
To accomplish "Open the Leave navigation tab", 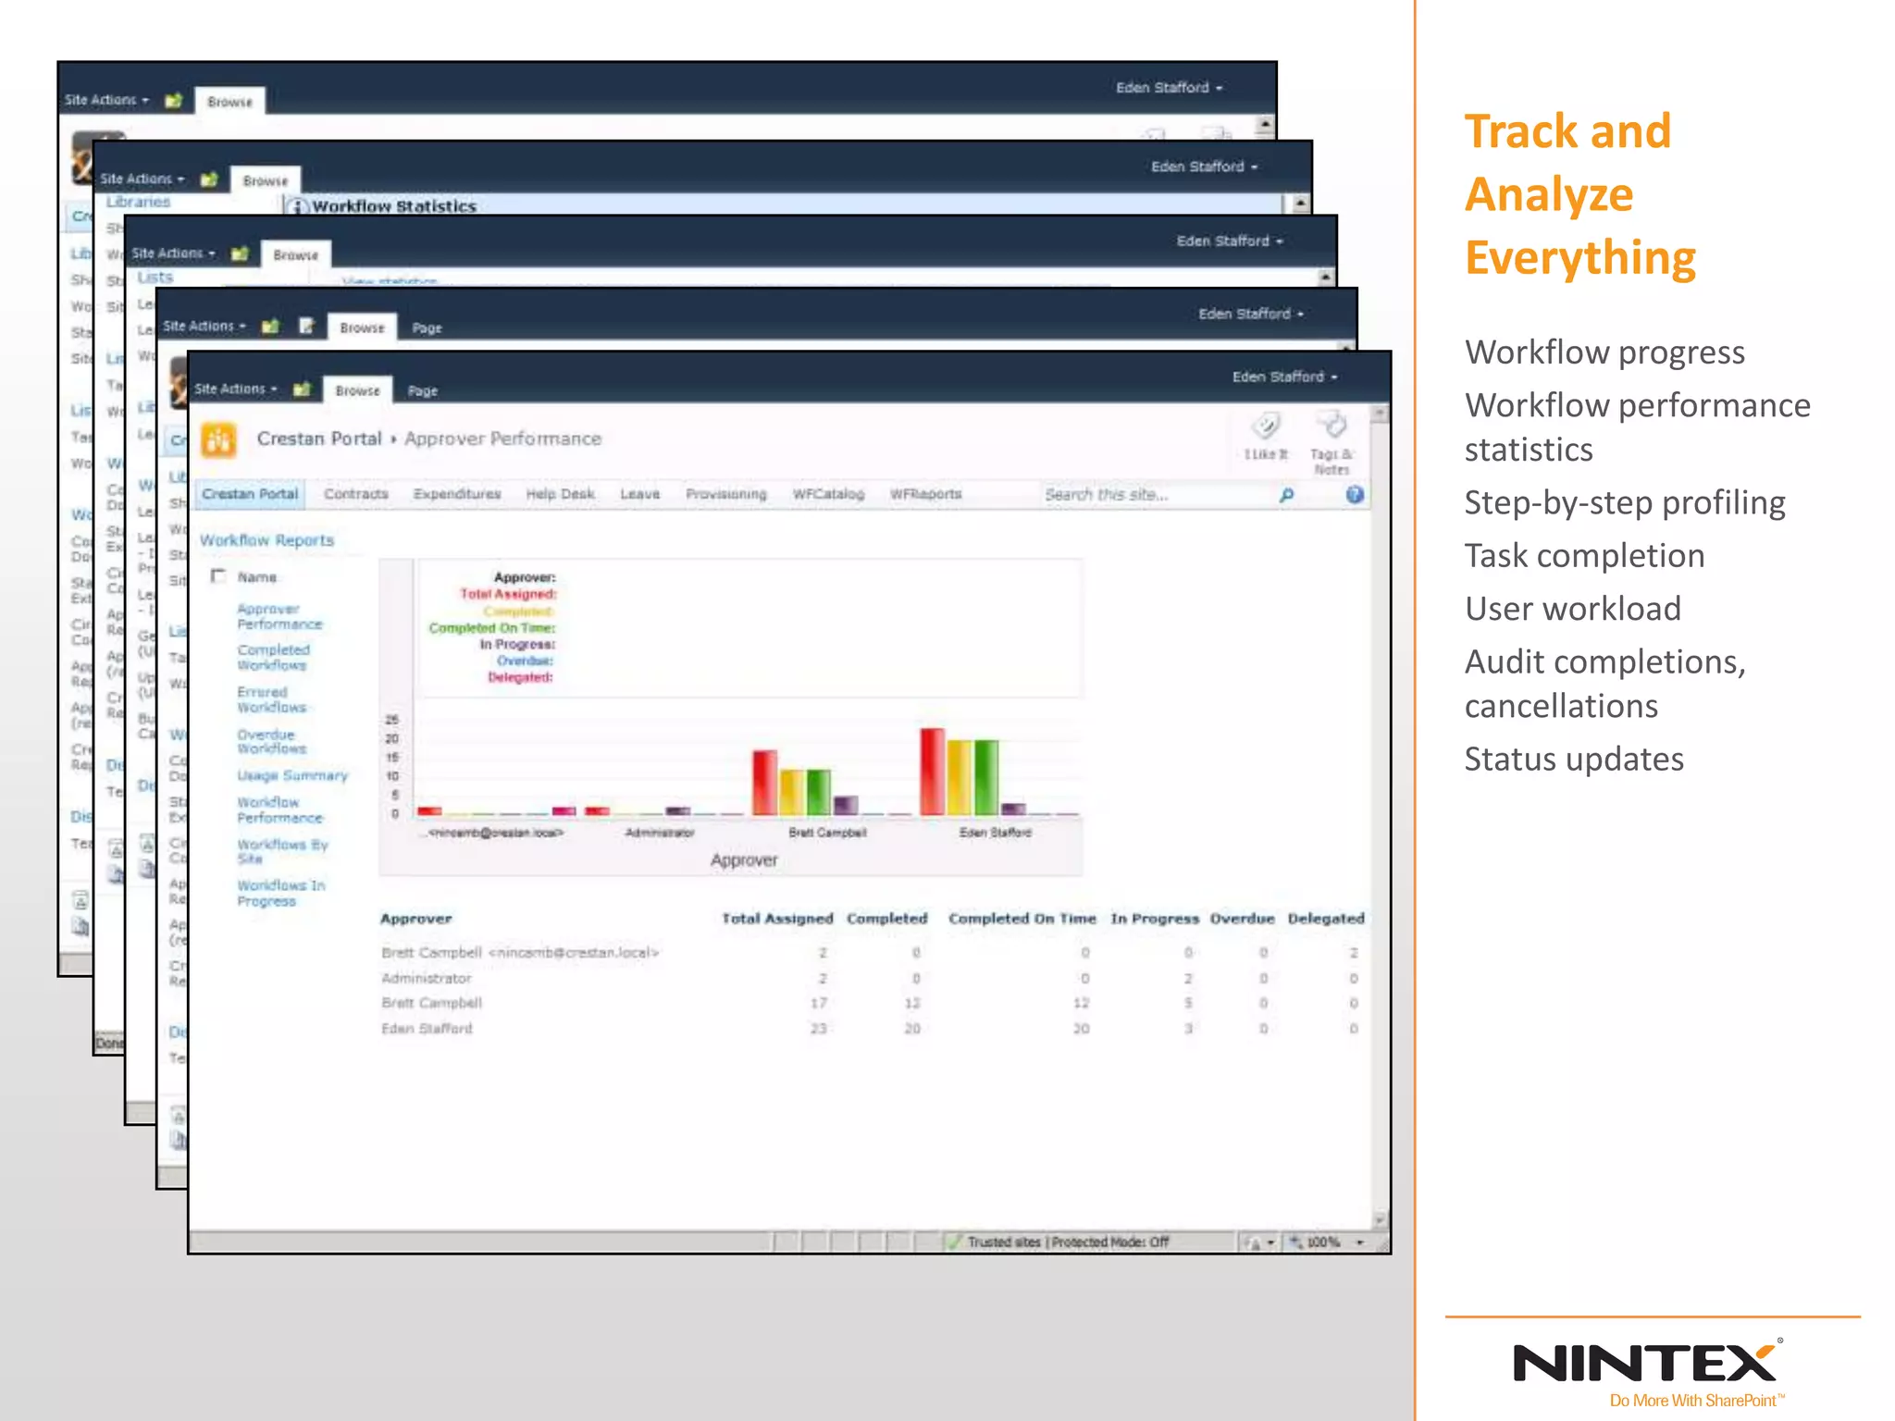I will (x=640, y=495).
